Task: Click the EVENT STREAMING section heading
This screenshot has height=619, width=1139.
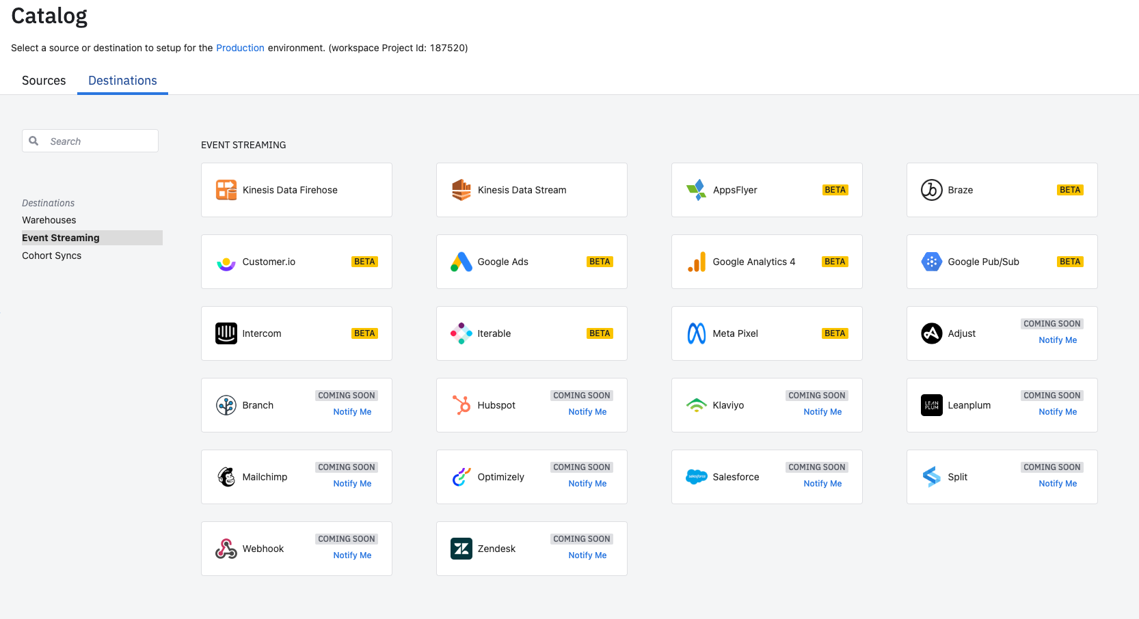Action: (243, 145)
